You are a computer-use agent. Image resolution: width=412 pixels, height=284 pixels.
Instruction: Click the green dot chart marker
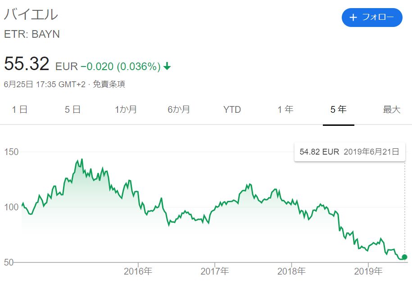pyautogui.click(x=404, y=257)
